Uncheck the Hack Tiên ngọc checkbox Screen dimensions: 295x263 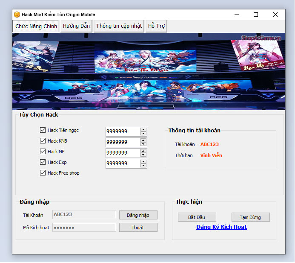[43, 130]
